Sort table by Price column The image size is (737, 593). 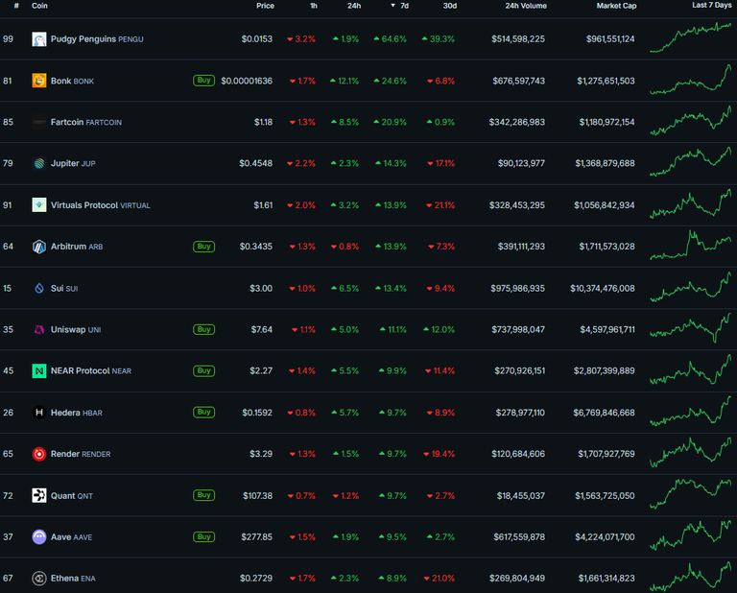[x=265, y=6]
